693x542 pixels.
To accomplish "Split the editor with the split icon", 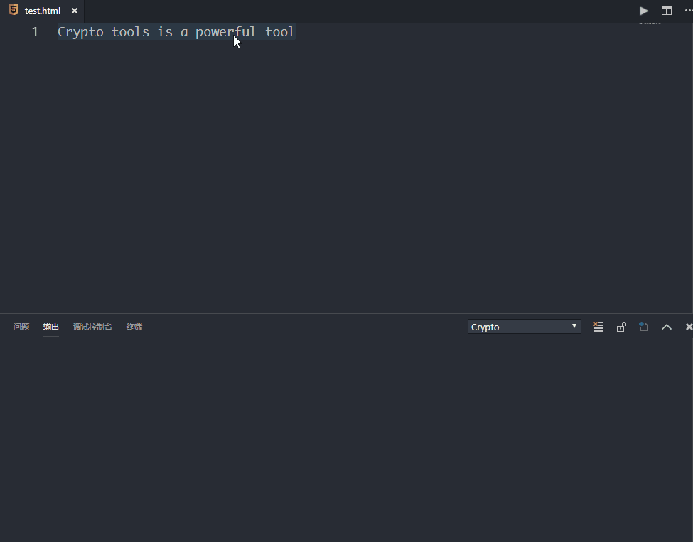I will tap(667, 11).
